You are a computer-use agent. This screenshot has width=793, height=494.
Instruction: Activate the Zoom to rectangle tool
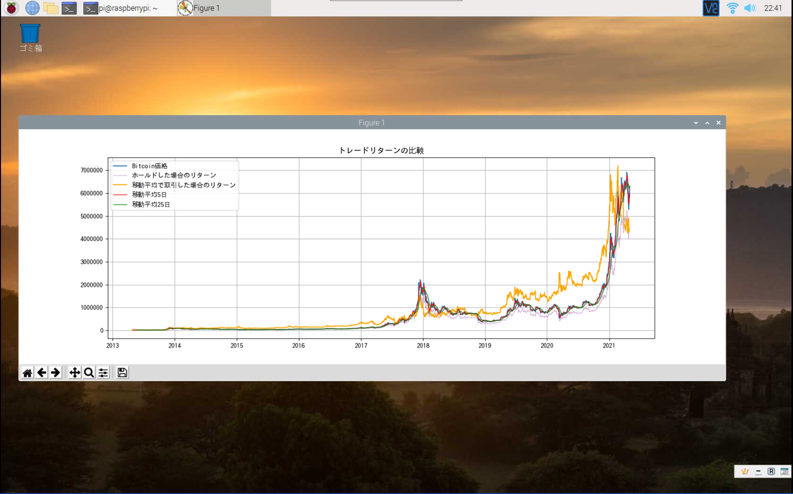pyautogui.click(x=89, y=373)
